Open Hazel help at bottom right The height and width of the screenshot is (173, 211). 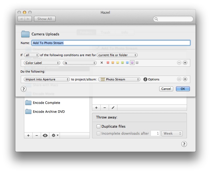(x=184, y=144)
